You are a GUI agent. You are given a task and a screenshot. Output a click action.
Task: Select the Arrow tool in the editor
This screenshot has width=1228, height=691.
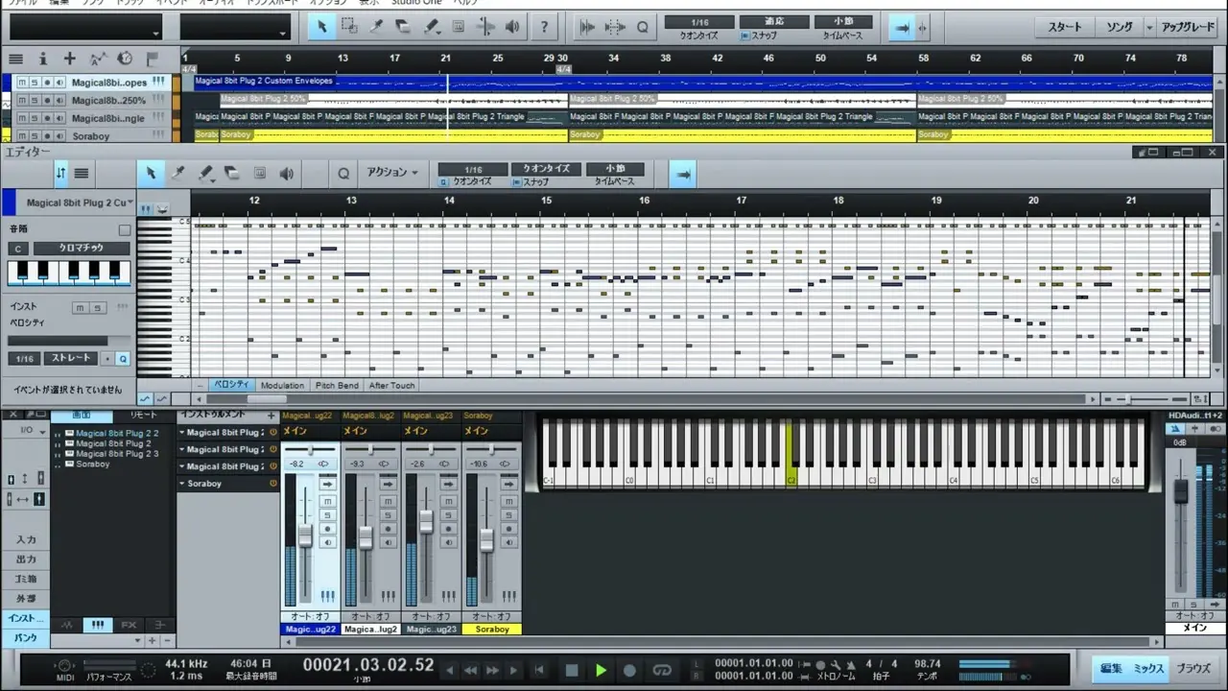click(151, 174)
